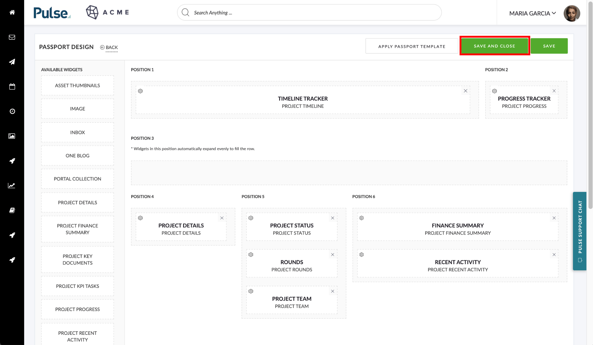
Task: Open Finance Summary widget settings gear
Action: 362,218
